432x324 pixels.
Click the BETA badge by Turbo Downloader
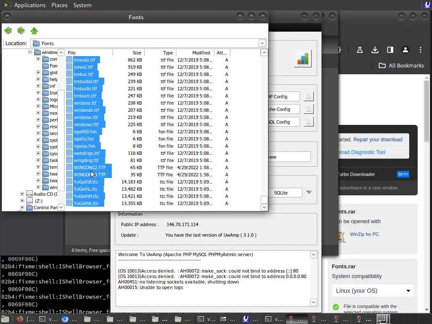pyautogui.click(x=403, y=174)
